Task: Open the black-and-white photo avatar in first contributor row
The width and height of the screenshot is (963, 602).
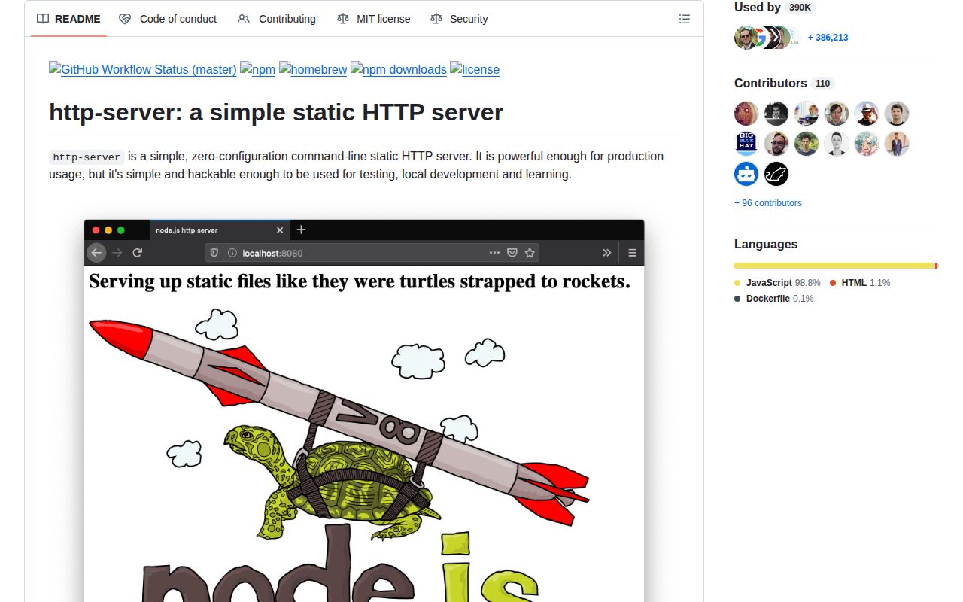Action: (x=776, y=114)
